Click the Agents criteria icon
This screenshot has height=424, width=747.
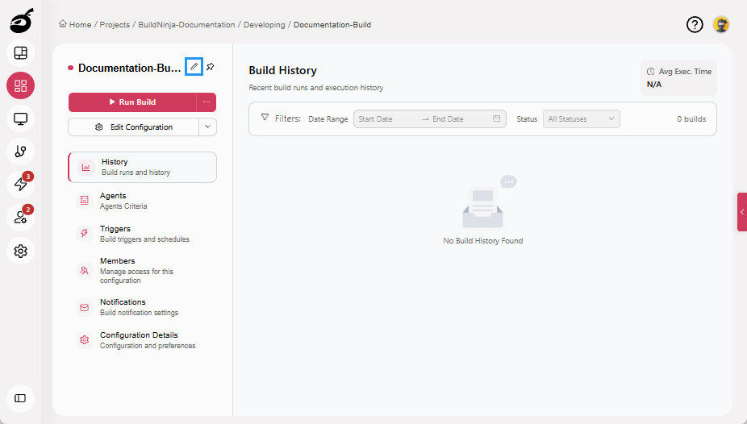coord(85,201)
